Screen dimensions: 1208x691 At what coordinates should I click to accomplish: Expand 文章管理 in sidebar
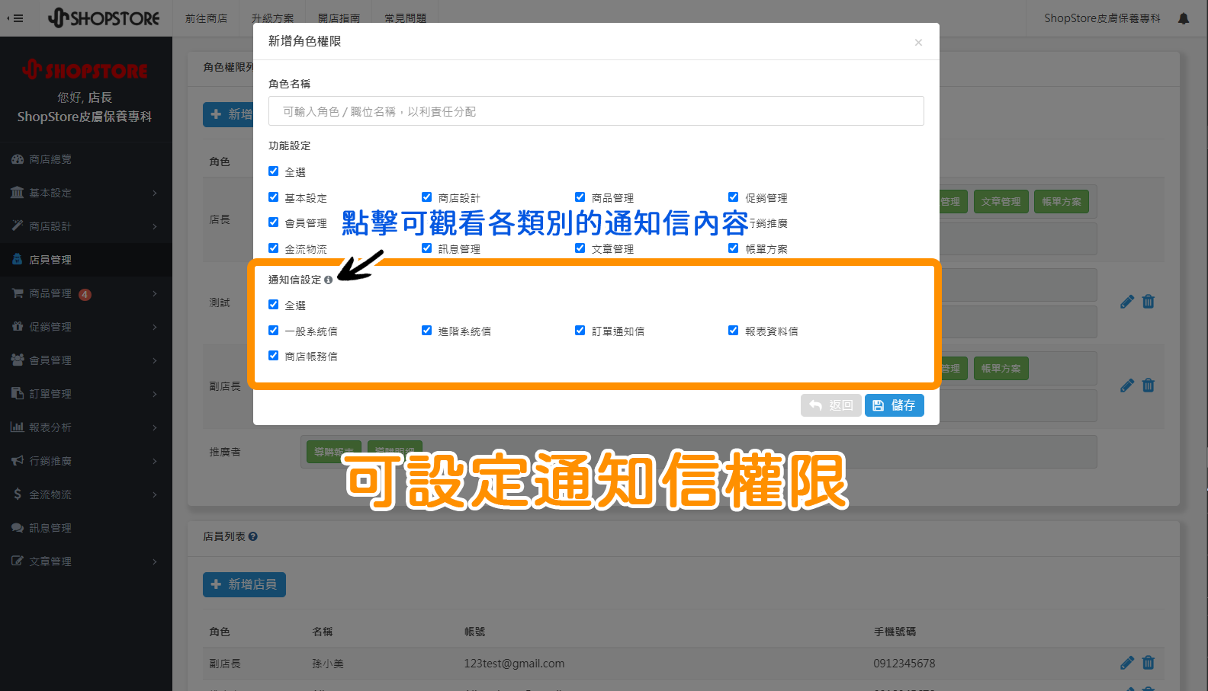click(x=86, y=561)
